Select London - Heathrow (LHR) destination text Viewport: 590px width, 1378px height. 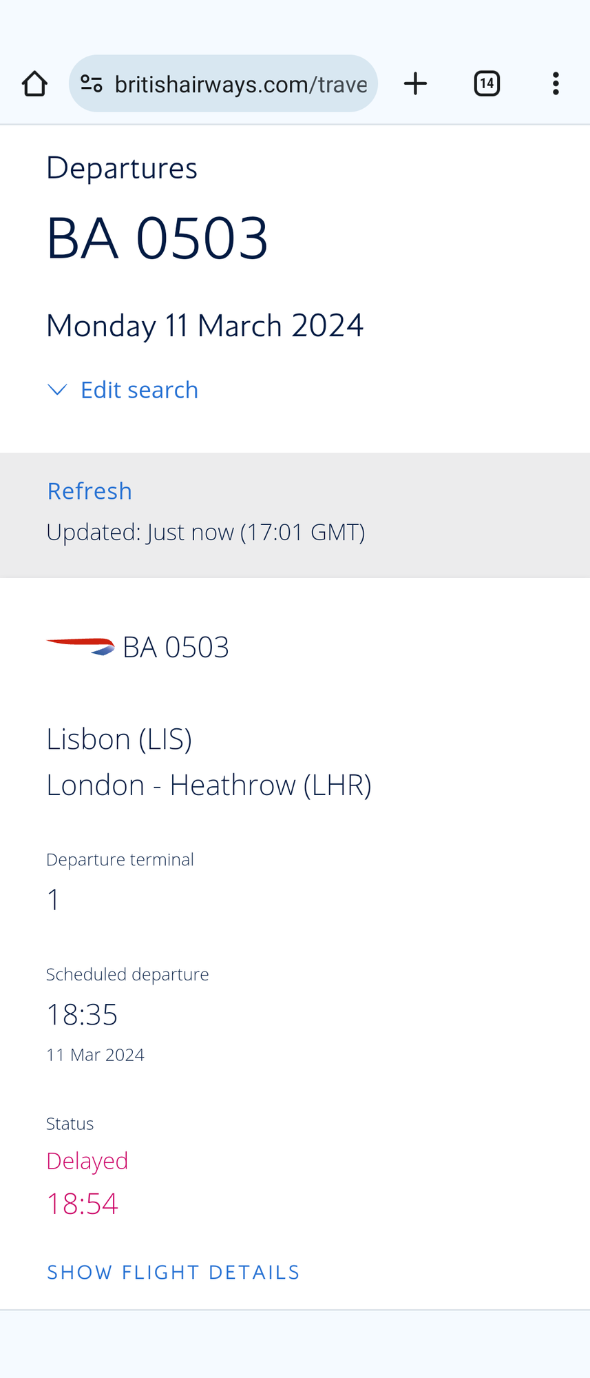tap(209, 785)
